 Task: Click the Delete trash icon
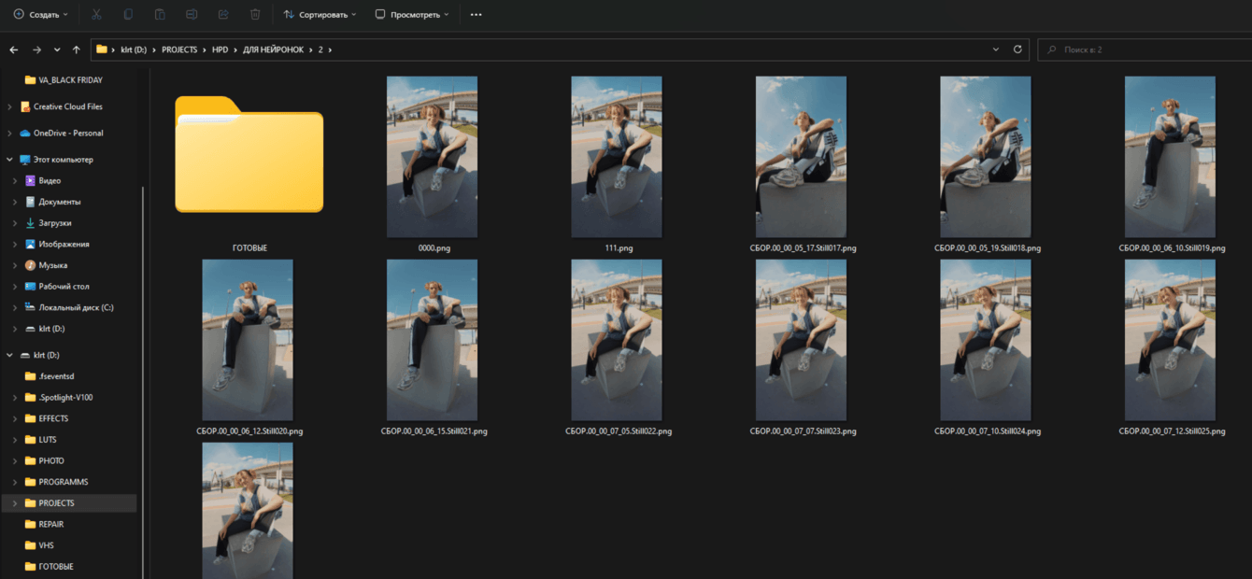255,15
